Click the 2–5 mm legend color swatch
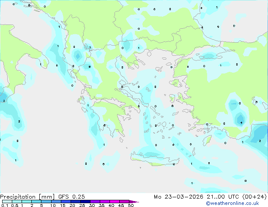This screenshot has height=207, width=268. pos(36,202)
